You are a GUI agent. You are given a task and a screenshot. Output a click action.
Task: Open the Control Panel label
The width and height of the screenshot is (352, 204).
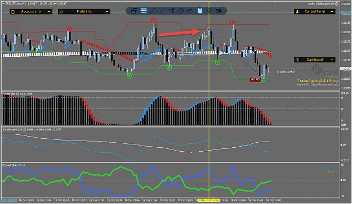pos(315,11)
